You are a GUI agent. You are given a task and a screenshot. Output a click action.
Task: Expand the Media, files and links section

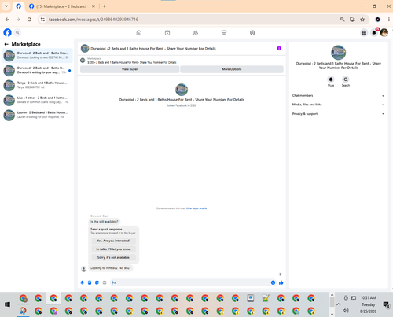(338, 105)
